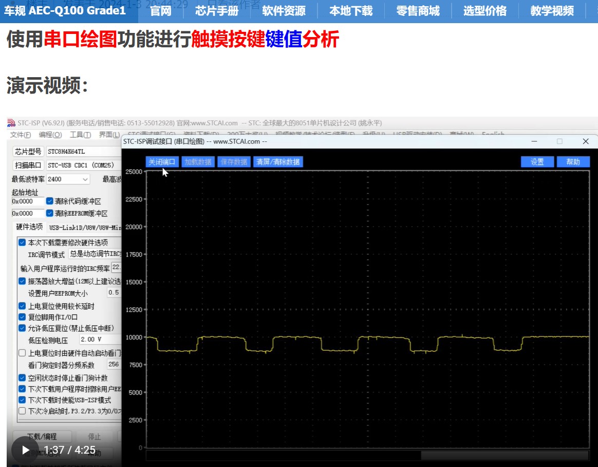Viewport: 598px width, 467px height.
Task: Toggle 清除EEPROM缓冲区 checkbox
Action: point(50,213)
